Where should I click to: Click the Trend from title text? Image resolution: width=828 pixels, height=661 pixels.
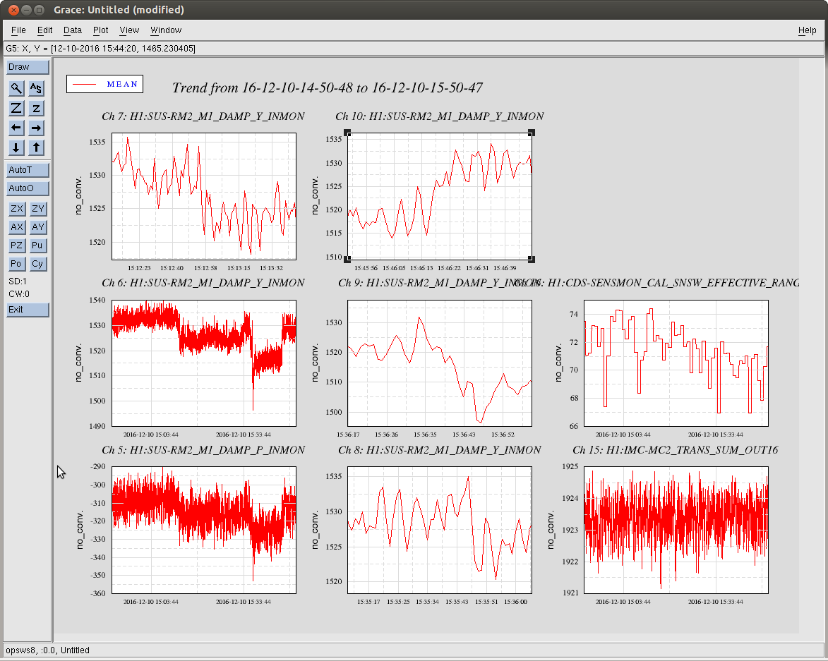click(328, 87)
